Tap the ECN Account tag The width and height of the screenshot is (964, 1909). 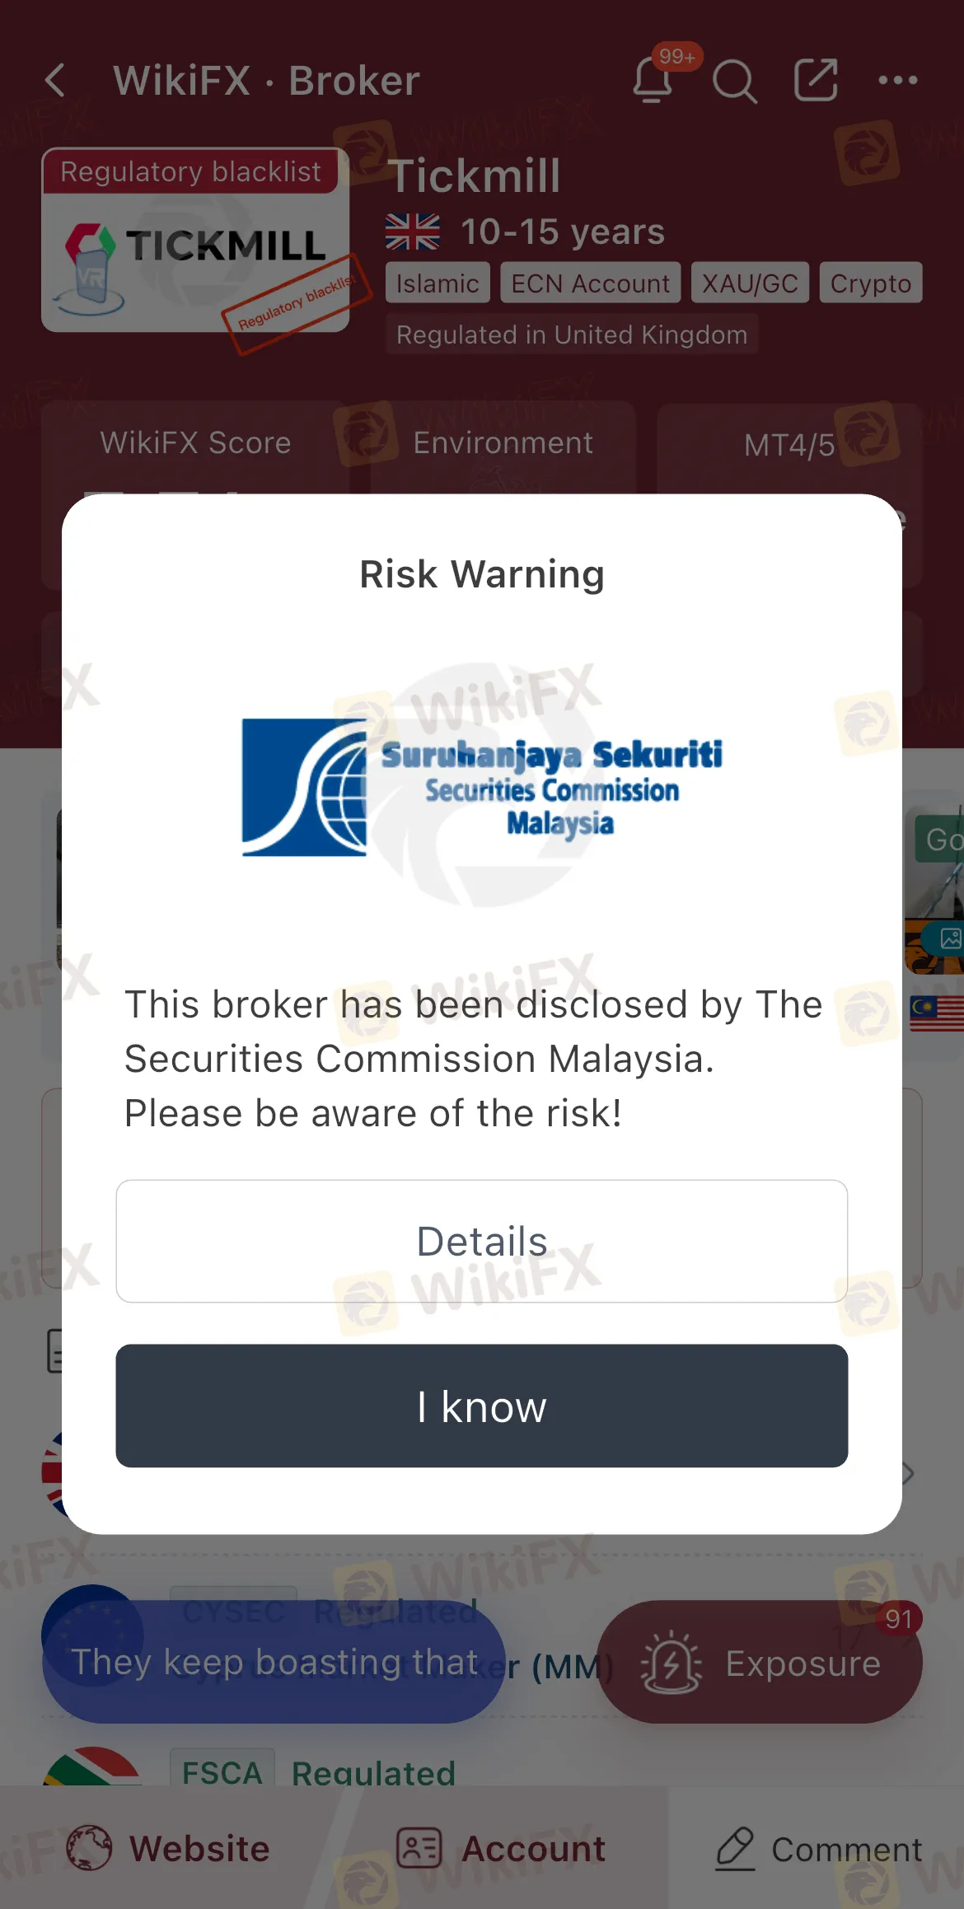click(590, 283)
